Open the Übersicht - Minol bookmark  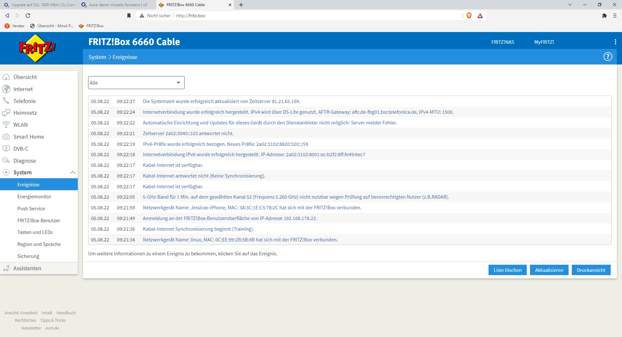point(52,26)
